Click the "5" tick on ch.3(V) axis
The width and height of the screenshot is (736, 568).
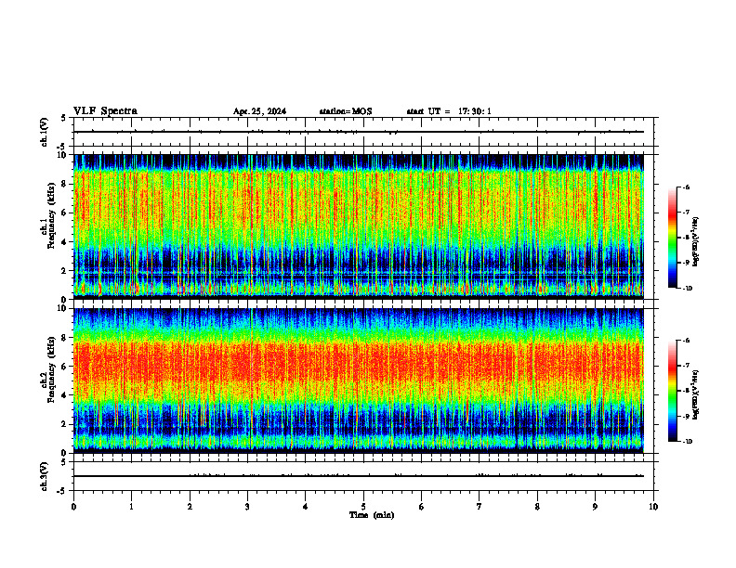click(x=64, y=462)
